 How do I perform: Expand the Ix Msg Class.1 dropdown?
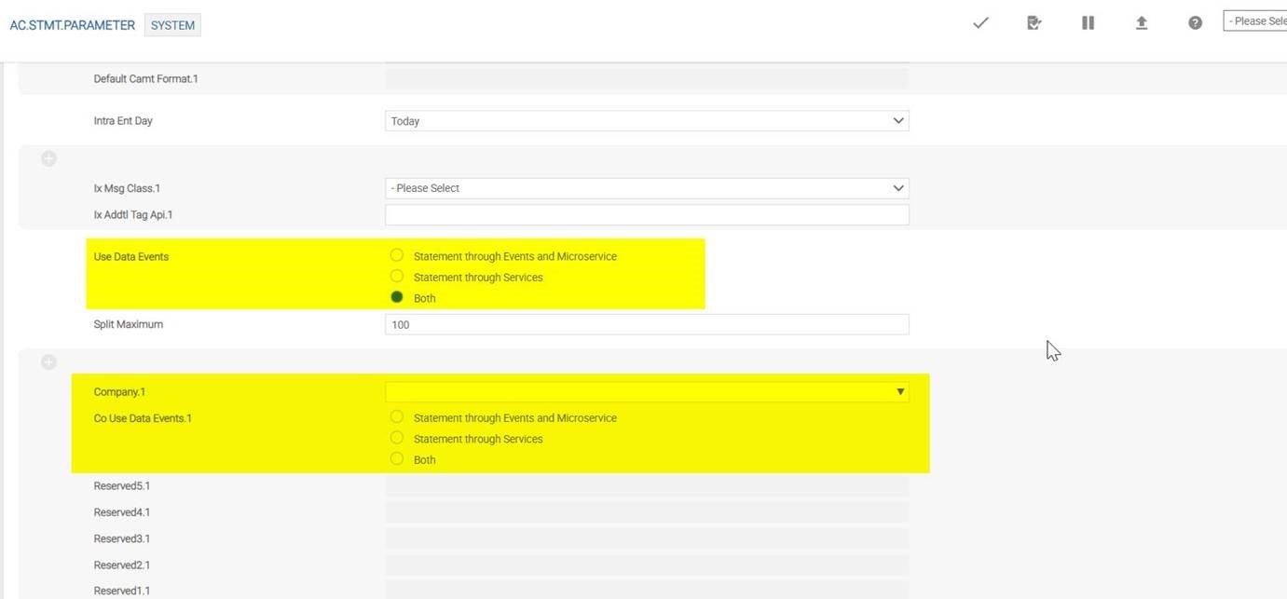[646, 188]
